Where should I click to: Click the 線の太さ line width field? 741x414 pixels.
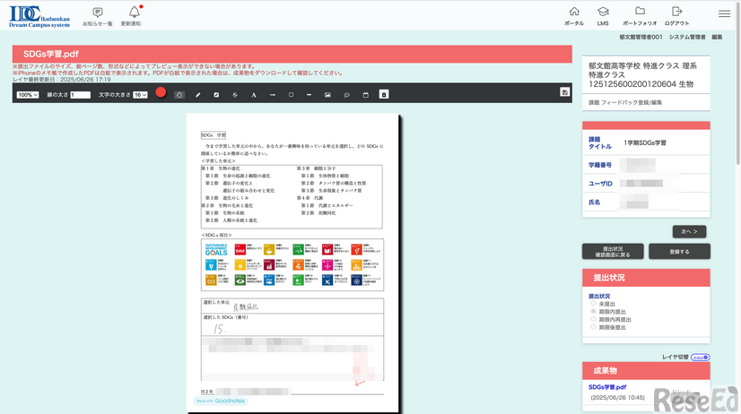[x=81, y=95]
